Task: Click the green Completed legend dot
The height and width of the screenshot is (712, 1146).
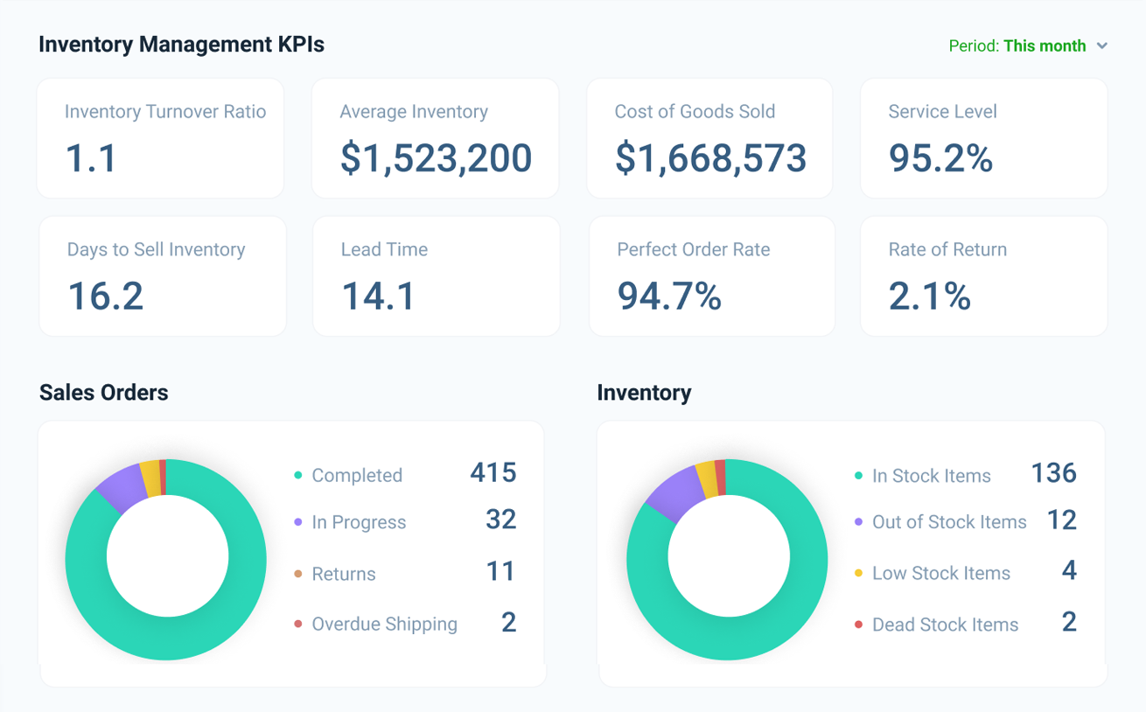Action: [x=298, y=476]
